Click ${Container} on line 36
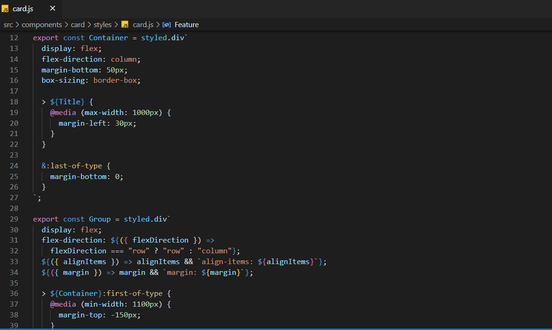Image resolution: width=552 pixels, height=330 pixels. point(76,294)
